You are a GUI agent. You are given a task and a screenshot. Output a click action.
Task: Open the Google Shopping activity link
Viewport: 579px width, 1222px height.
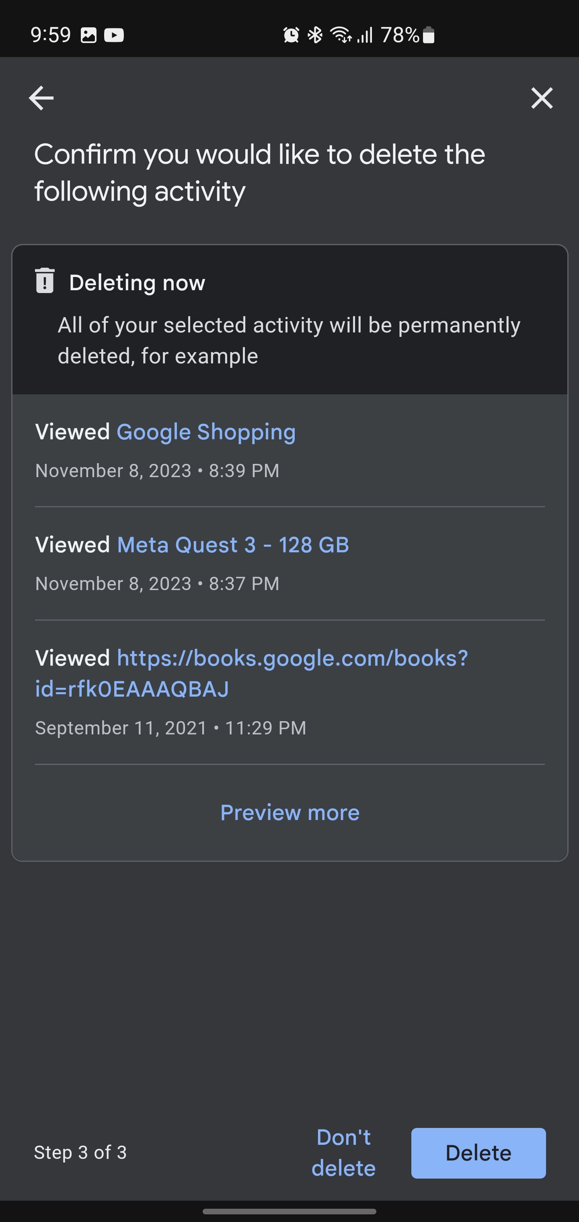pyautogui.click(x=206, y=432)
